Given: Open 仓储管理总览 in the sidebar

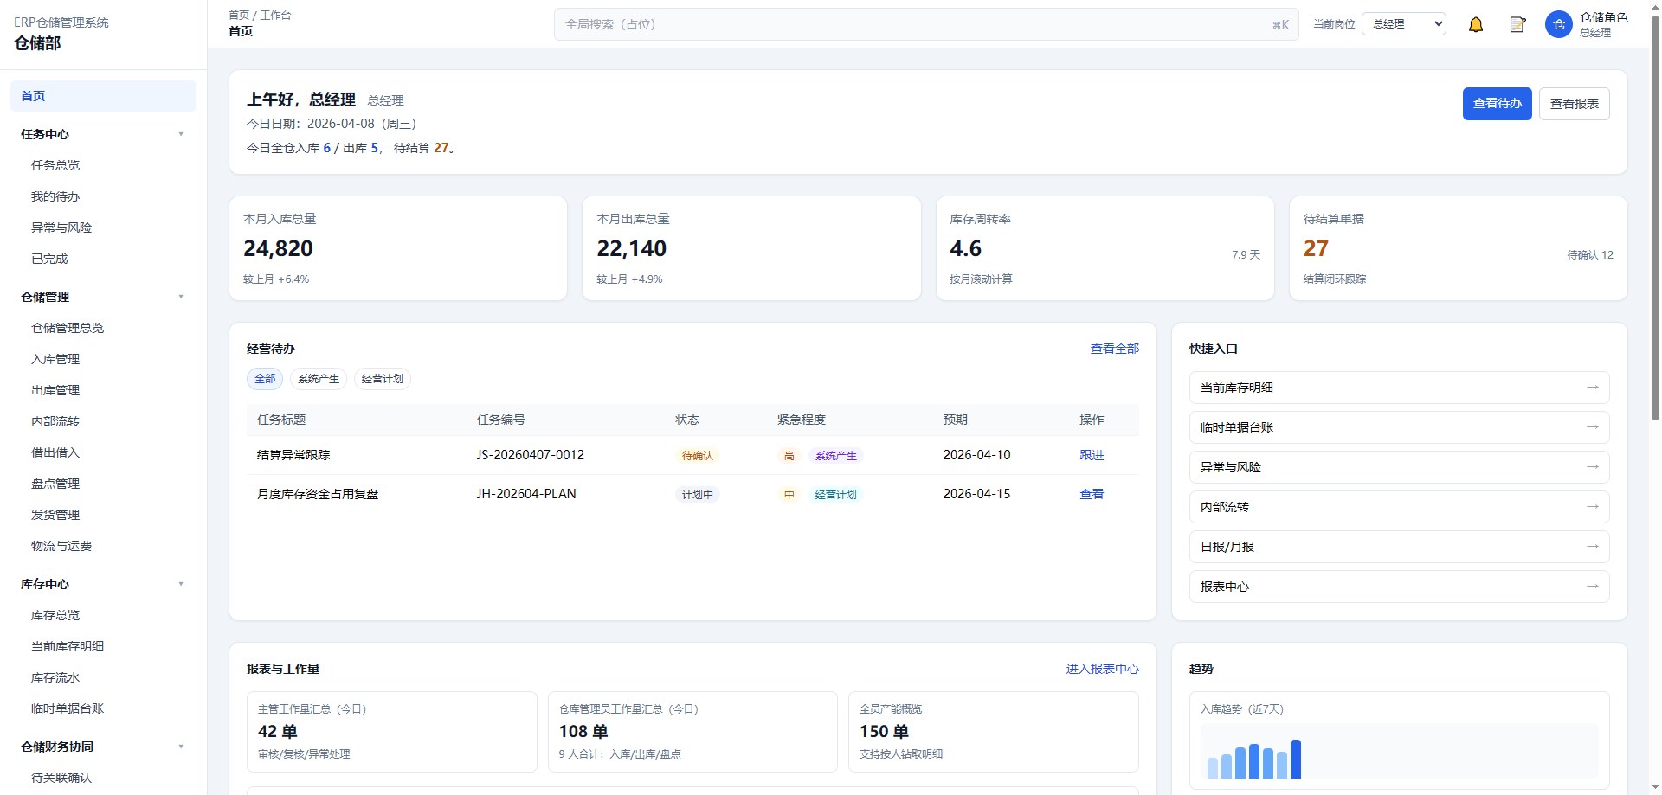Looking at the screenshot, I should click(x=103, y=328).
